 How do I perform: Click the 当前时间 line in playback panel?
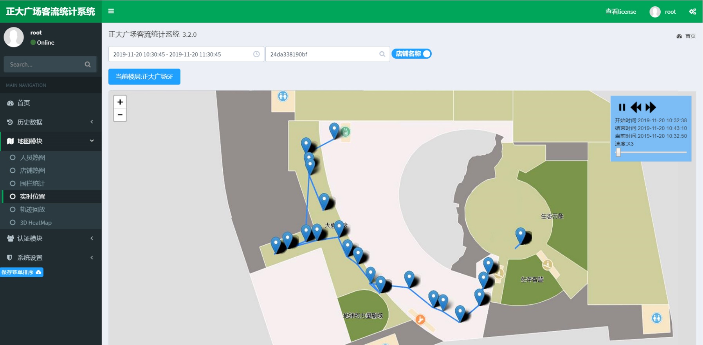[x=651, y=136]
